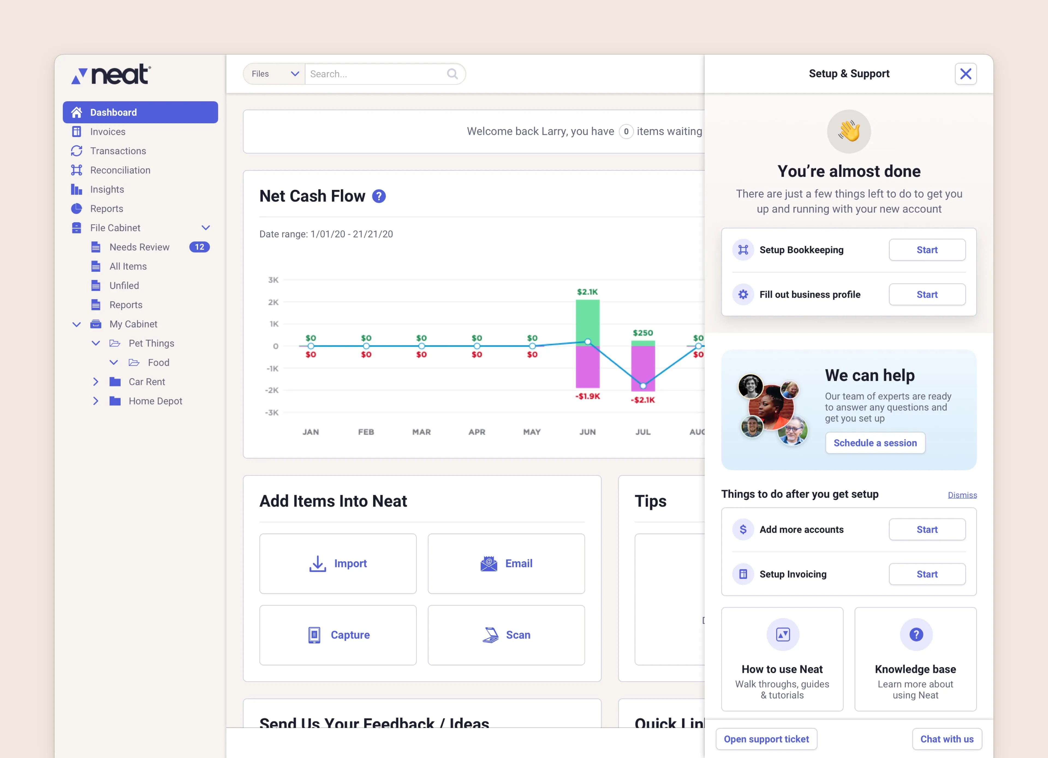The height and width of the screenshot is (758, 1048).
Task: Collapse the My Cabinet tree chevron
Action: [x=77, y=324]
